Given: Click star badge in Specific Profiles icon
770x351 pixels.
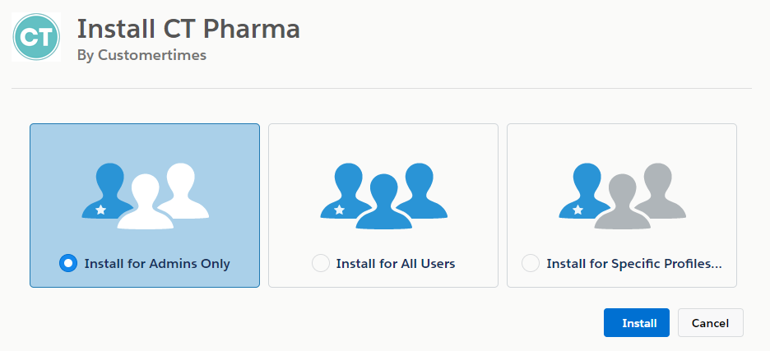Looking at the screenshot, I should tap(577, 210).
